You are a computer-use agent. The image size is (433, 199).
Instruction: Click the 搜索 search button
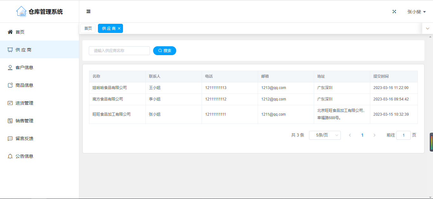(x=165, y=51)
